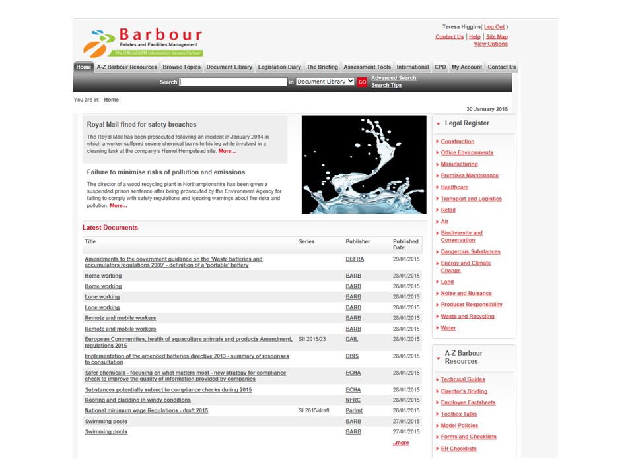The width and height of the screenshot is (634, 475).
Task: Switch to the Browse Topics tab
Action: pos(182,67)
